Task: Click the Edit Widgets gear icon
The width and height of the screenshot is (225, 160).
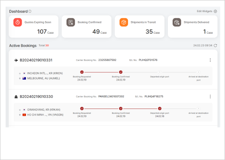Action: click(215, 11)
